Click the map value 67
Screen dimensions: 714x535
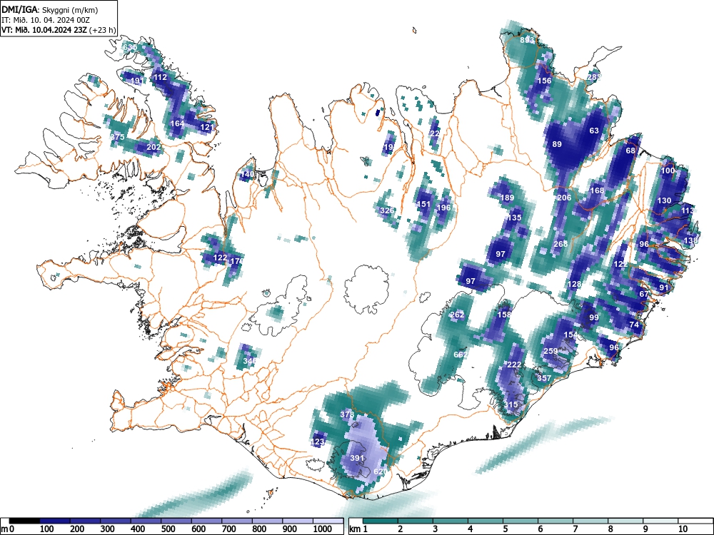click(644, 294)
